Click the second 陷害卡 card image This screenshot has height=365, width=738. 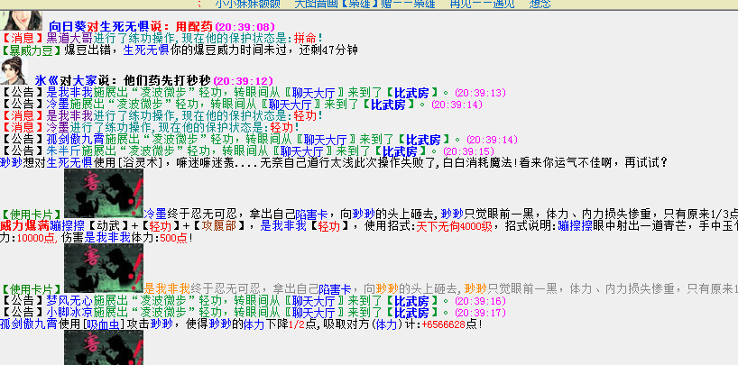(104, 268)
